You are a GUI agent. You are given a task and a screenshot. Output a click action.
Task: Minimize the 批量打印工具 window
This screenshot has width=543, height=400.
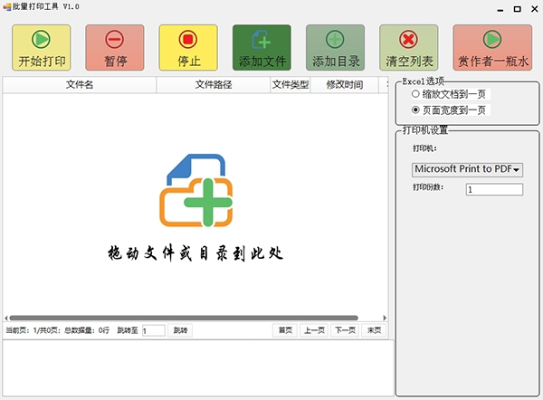(x=500, y=9)
